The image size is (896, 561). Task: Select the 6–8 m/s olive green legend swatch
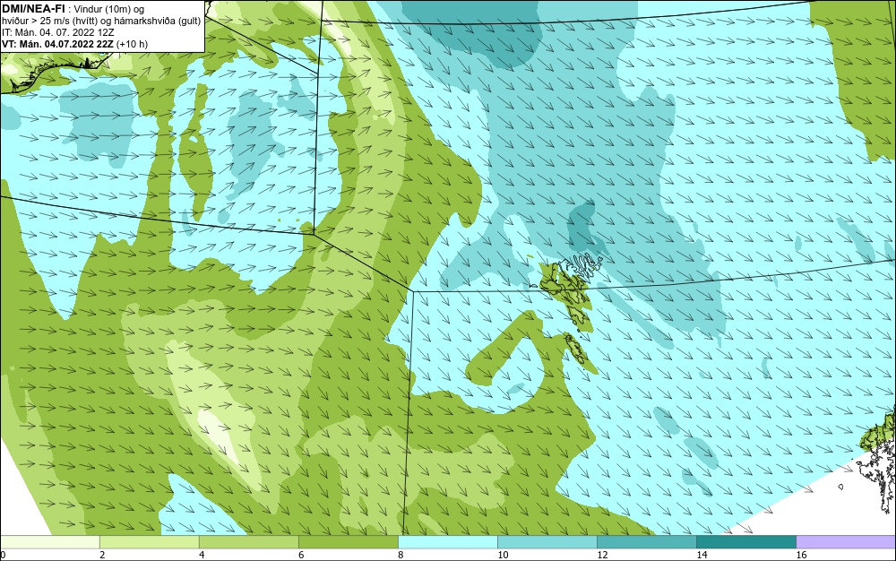pos(348,542)
